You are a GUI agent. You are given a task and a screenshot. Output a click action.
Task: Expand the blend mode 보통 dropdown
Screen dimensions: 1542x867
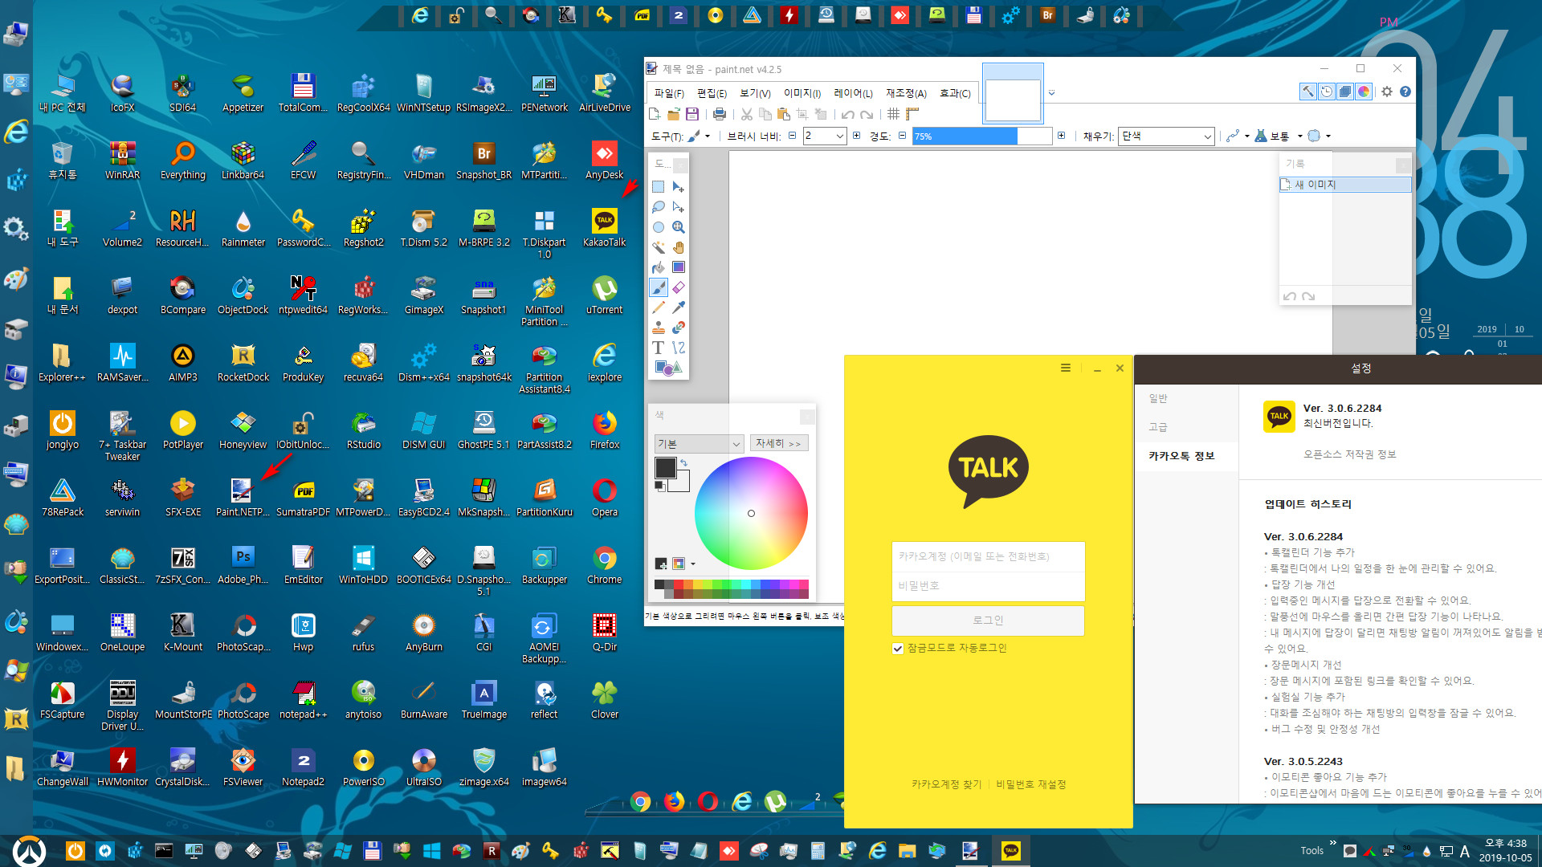point(1299,136)
